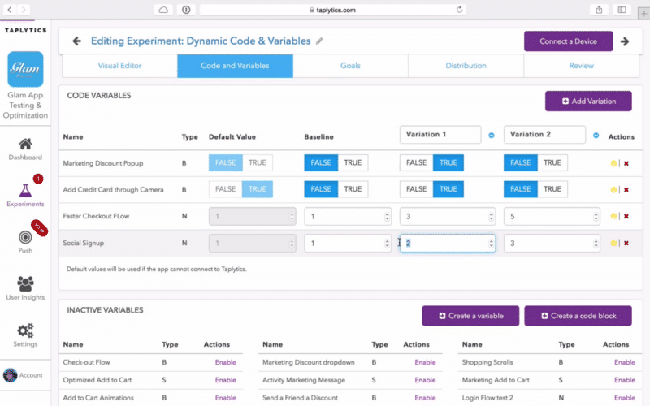Adjust Faster Checkout Flow Variation 1 stepper
This screenshot has width=650, height=406.
(491, 217)
